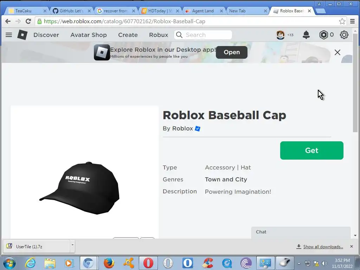Screen dimensions: 360x270
Task: Close the Roblox Baseball Cap tab
Action: 309,11
